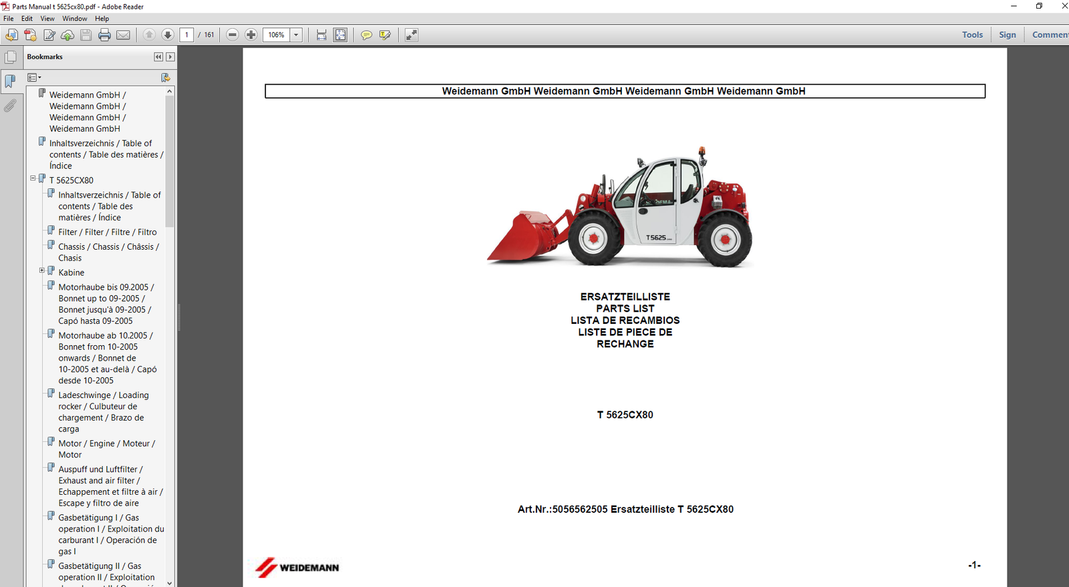Click the zoom in plus button
The height and width of the screenshot is (587, 1069).
click(251, 35)
